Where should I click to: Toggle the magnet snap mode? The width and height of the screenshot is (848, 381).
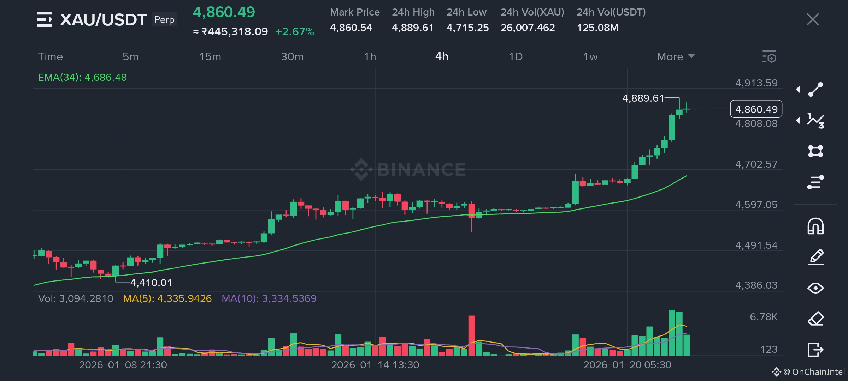815,226
